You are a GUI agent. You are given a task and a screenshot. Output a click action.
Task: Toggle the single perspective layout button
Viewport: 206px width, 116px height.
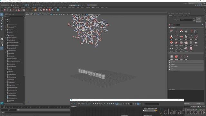point(2,39)
